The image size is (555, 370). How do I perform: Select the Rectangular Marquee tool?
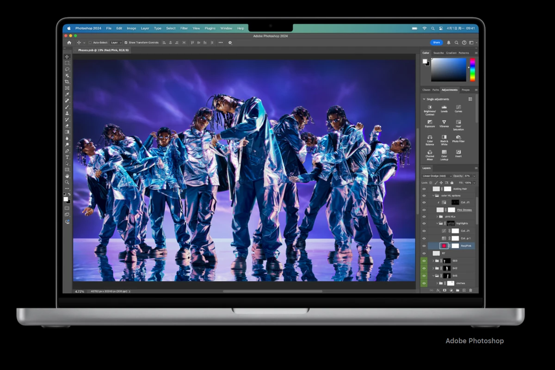tap(67, 63)
